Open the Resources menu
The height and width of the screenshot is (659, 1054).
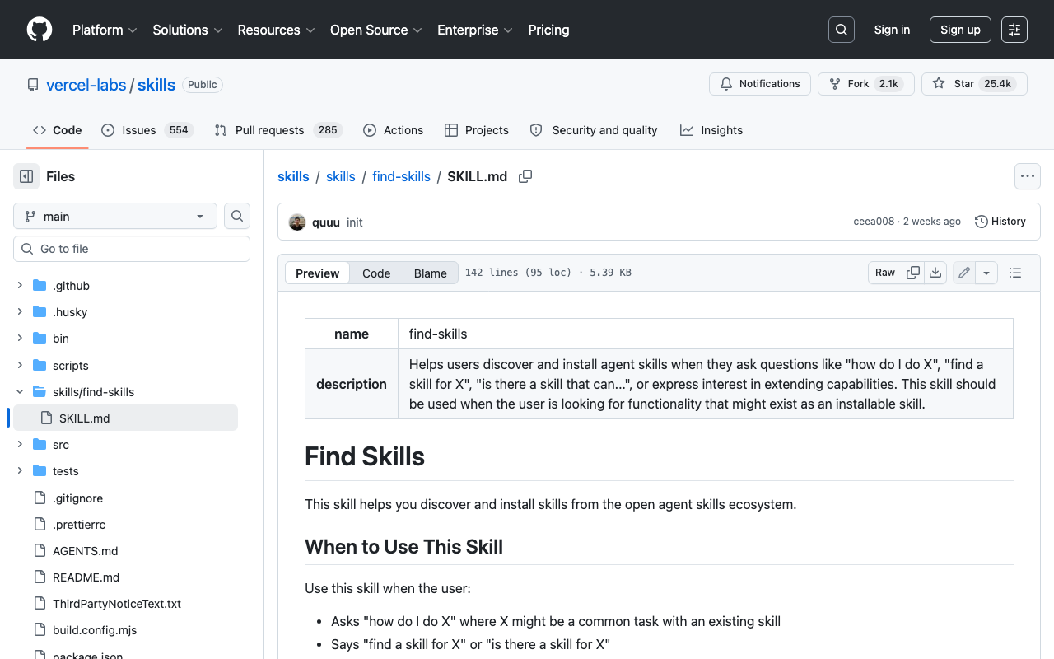(276, 30)
